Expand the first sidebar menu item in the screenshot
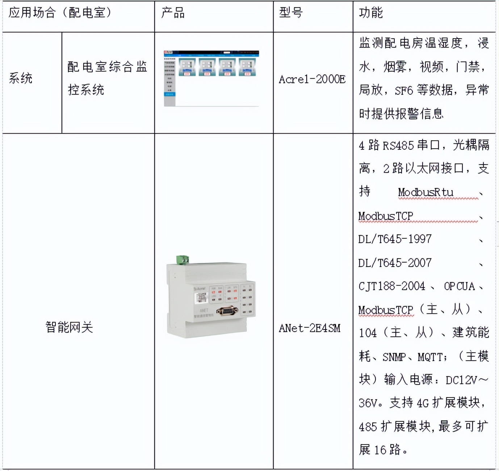The width and height of the screenshot is (499, 471). [x=170, y=63]
